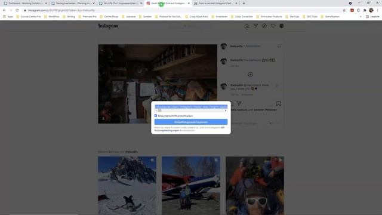Image resolution: width=382 pixels, height=215 pixels.
Task: Open a new browser tab
Action: pyautogui.click(x=244, y=4)
